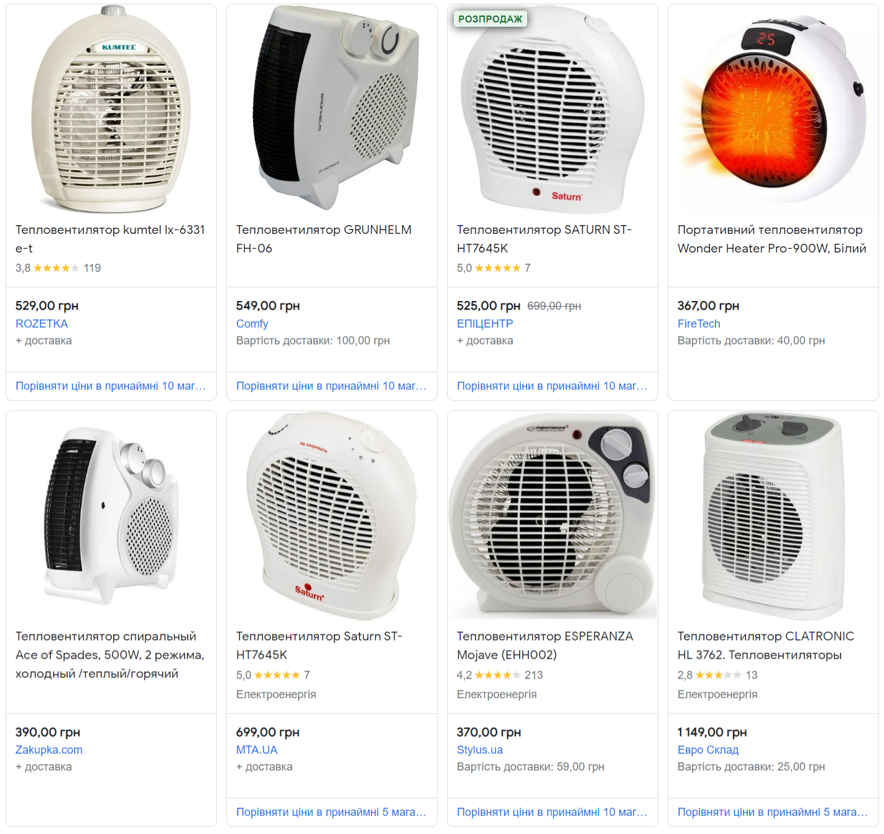Compare prices for the CLATRONIC HL 3762
This screenshot has width=884, height=834.
(x=772, y=812)
